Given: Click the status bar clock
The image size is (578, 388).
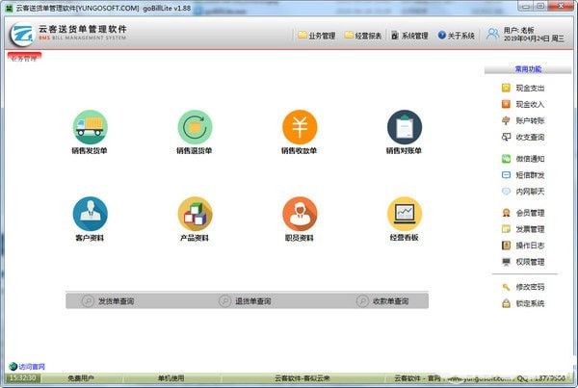Looking at the screenshot, I should coord(22,378).
